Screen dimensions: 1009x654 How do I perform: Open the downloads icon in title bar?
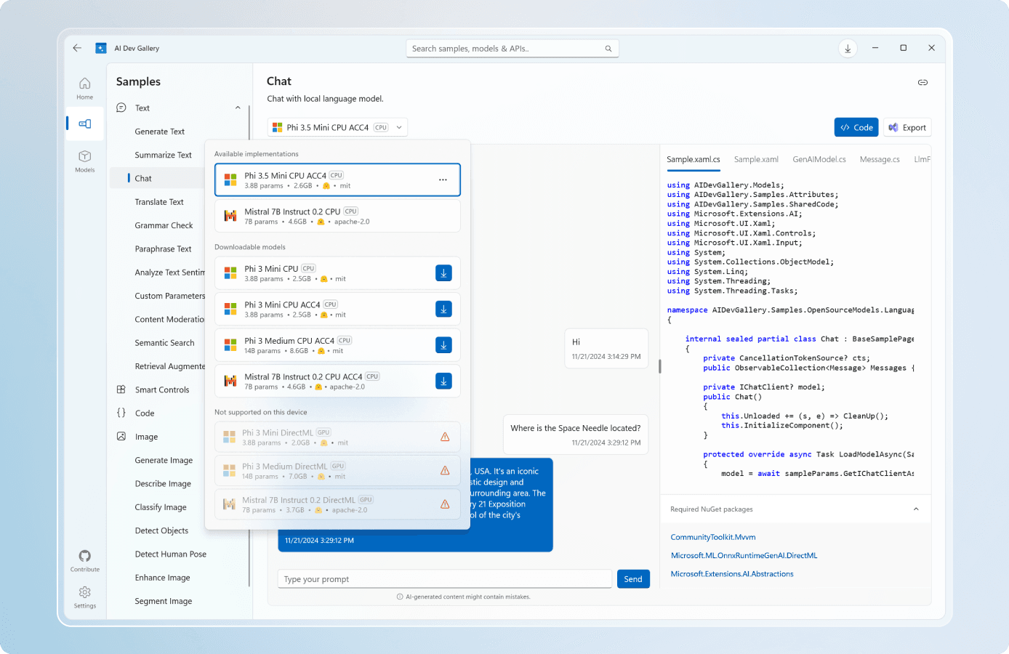coord(848,49)
